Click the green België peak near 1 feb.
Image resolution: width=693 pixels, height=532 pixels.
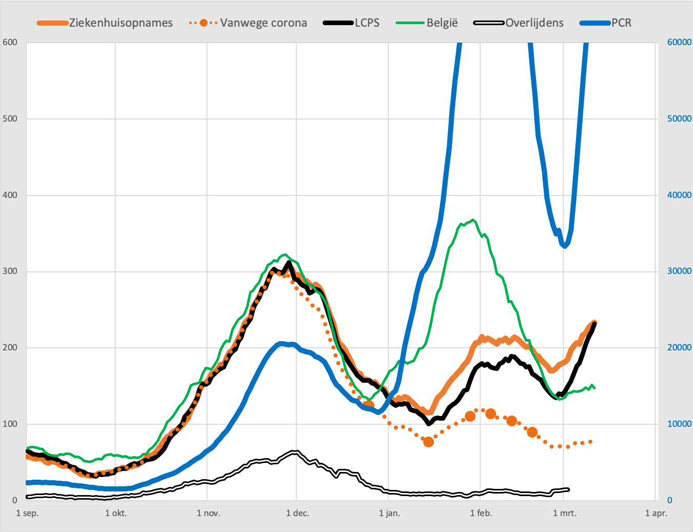click(473, 221)
